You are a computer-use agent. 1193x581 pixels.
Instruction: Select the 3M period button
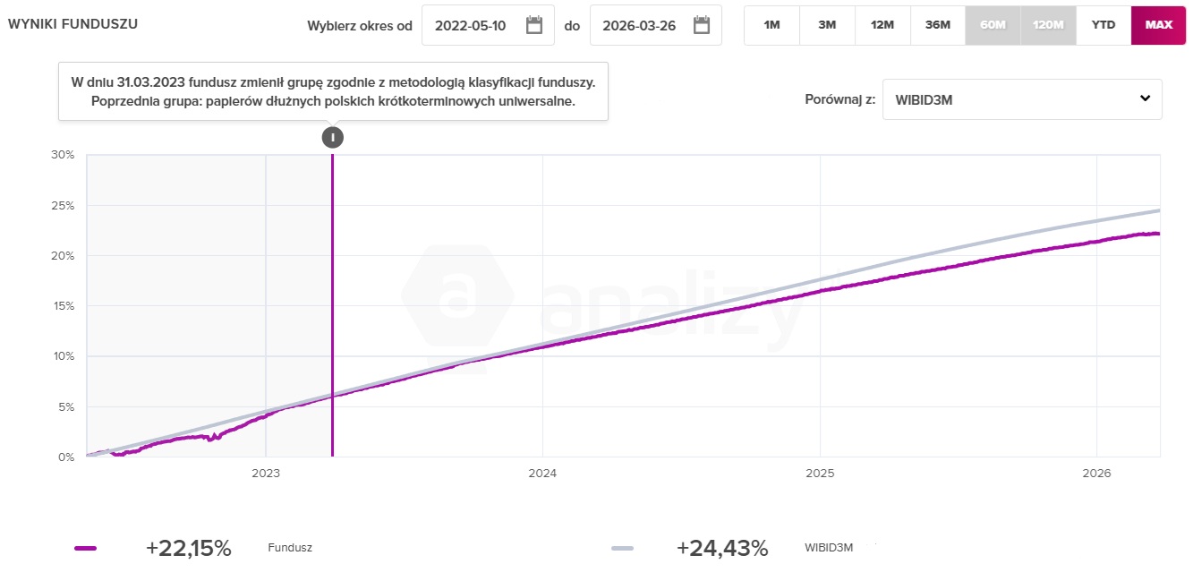click(827, 25)
